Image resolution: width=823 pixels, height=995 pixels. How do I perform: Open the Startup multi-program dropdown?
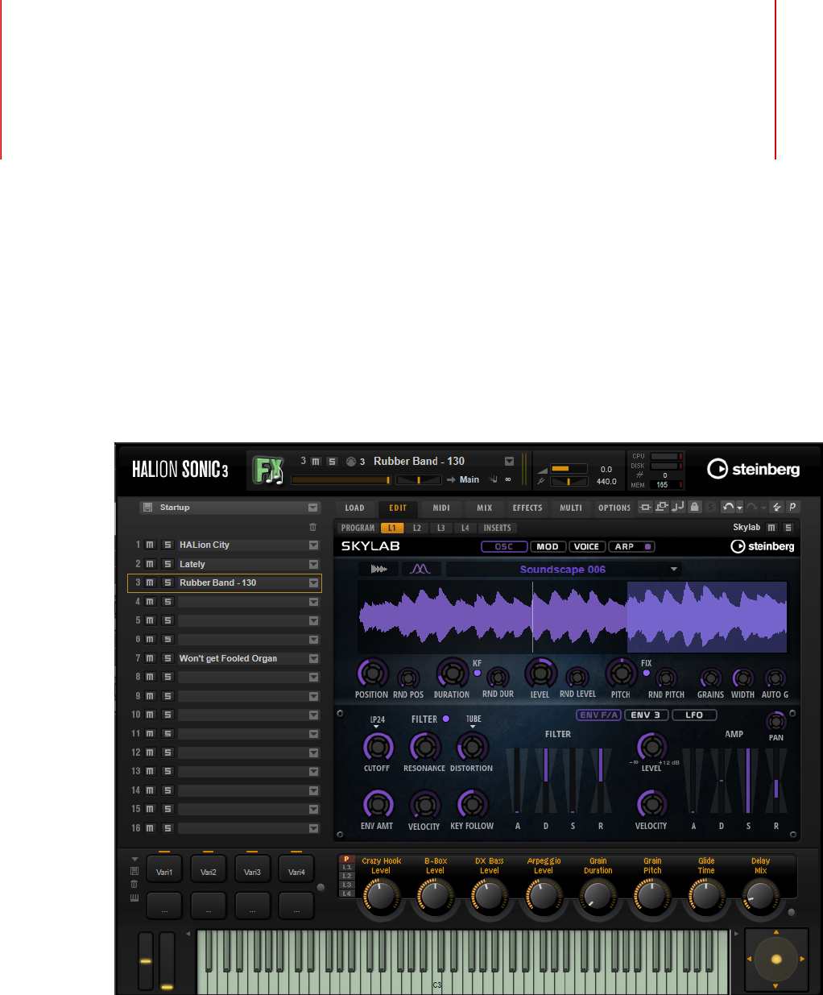(x=313, y=508)
